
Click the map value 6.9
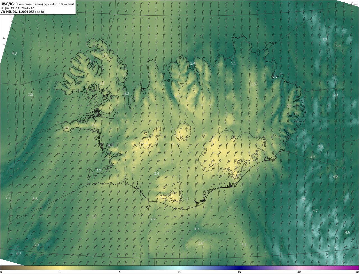[335, 95]
